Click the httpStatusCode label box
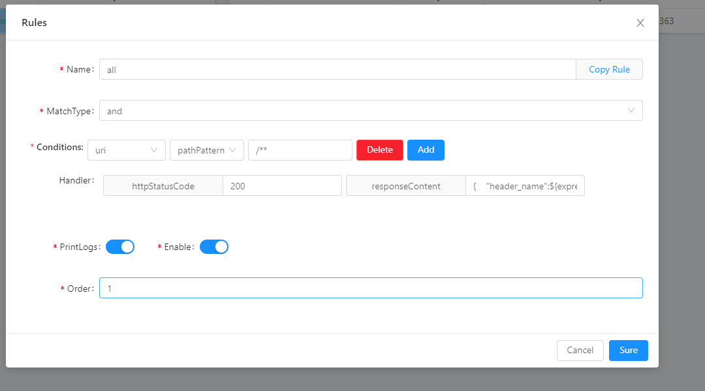This screenshot has height=391, width=705. click(x=163, y=185)
